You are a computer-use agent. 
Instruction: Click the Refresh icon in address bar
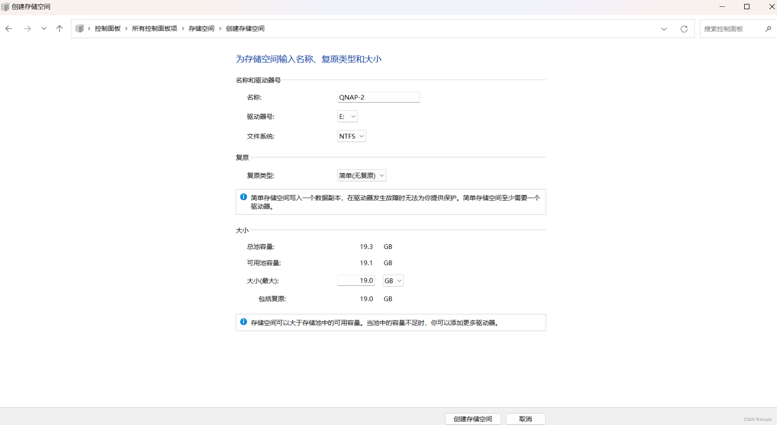(x=684, y=29)
